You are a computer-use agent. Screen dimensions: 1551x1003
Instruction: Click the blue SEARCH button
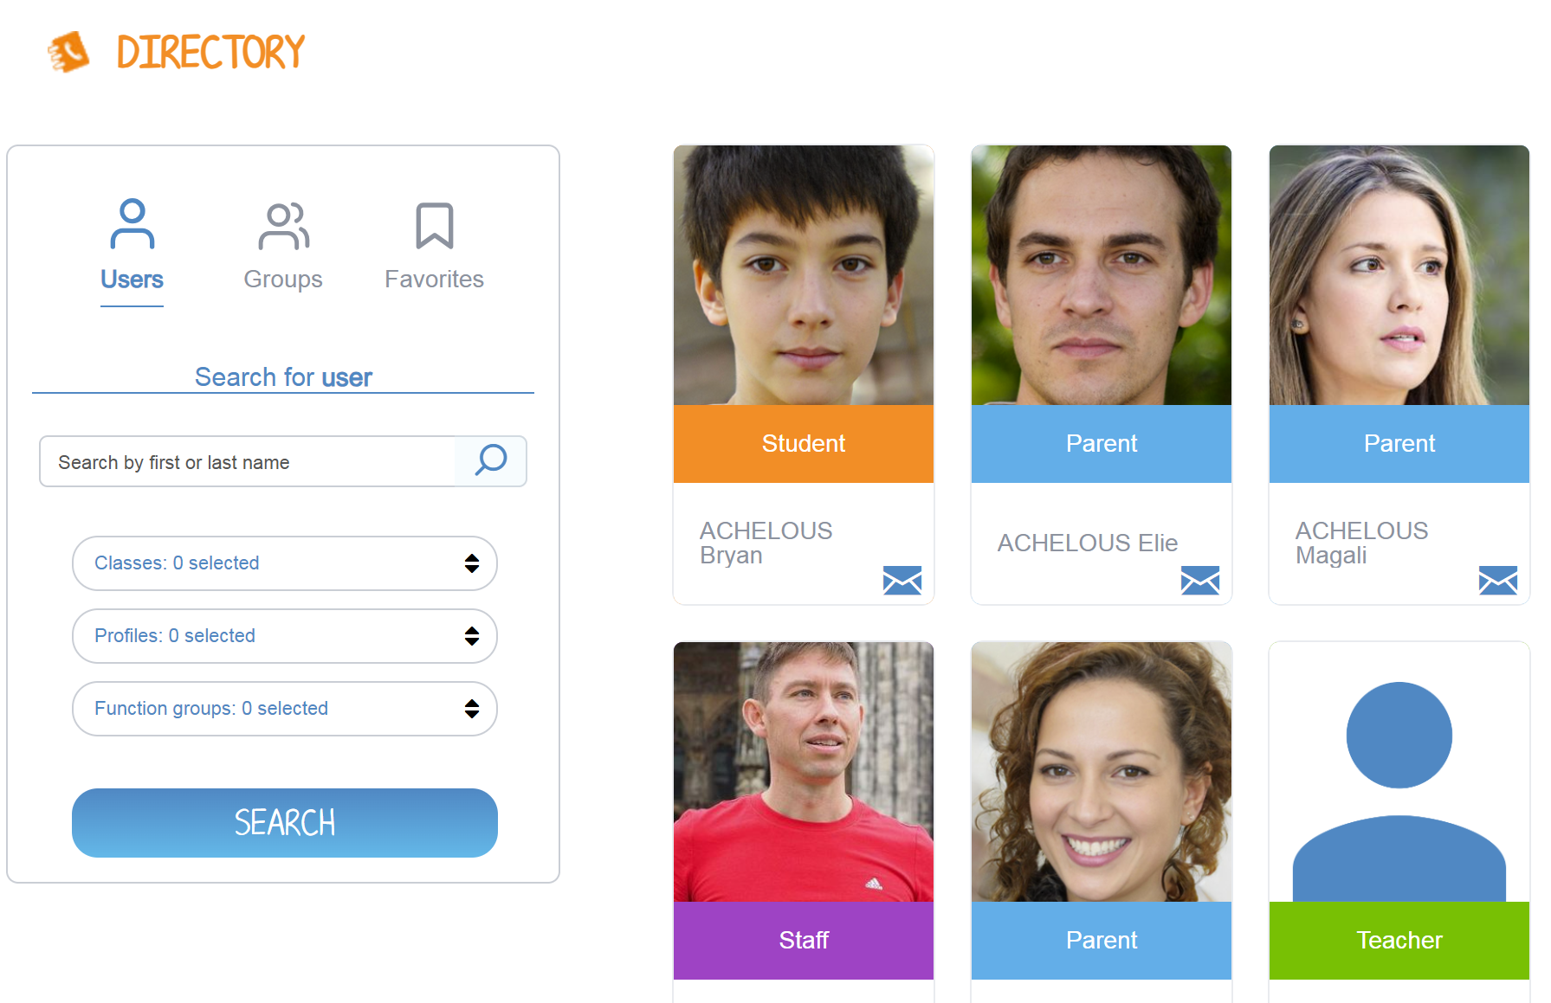[285, 823]
